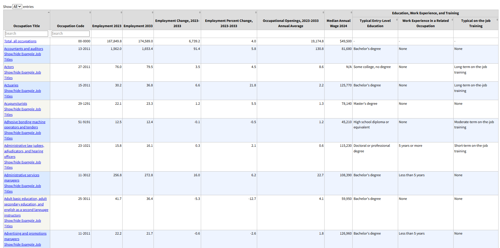This screenshot has height=248, width=500.
Task: Open Advertising and promotions managers link
Action: pyautogui.click(x=25, y=236)
